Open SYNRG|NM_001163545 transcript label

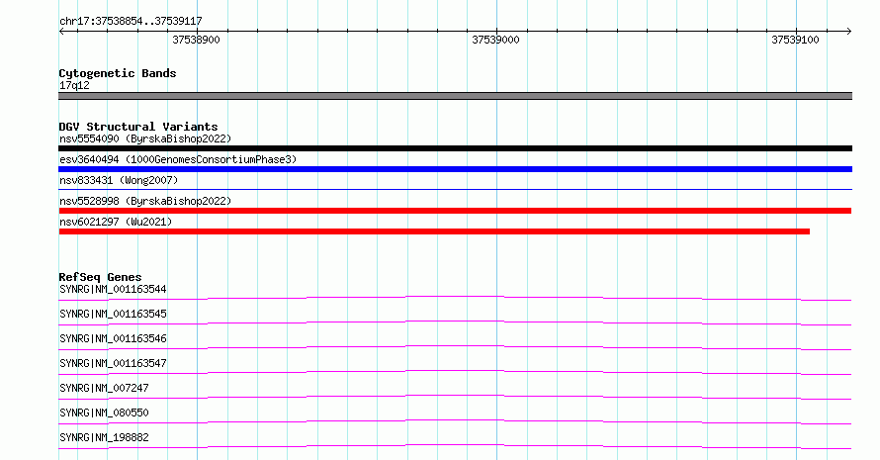113,314
